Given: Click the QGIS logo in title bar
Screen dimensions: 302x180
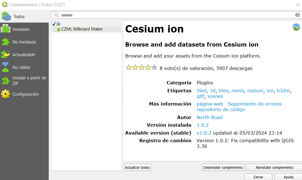Looking at the screenshot, I should tap(5, 5).
